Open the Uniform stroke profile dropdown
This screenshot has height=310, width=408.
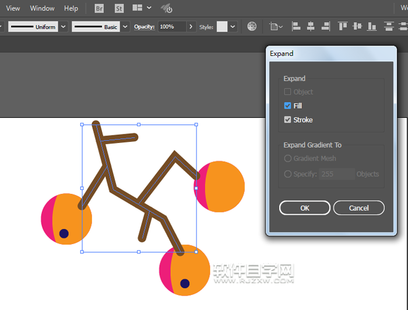pyautogui.click(x=64, y=27)
